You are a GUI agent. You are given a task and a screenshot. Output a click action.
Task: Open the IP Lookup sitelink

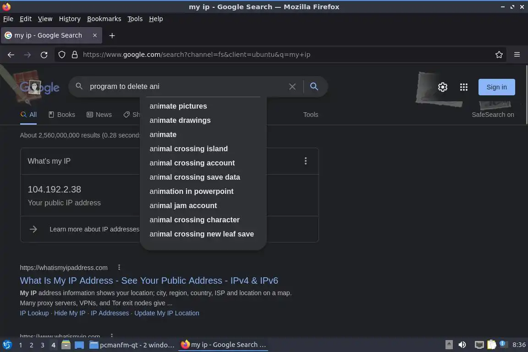[34, 313]
